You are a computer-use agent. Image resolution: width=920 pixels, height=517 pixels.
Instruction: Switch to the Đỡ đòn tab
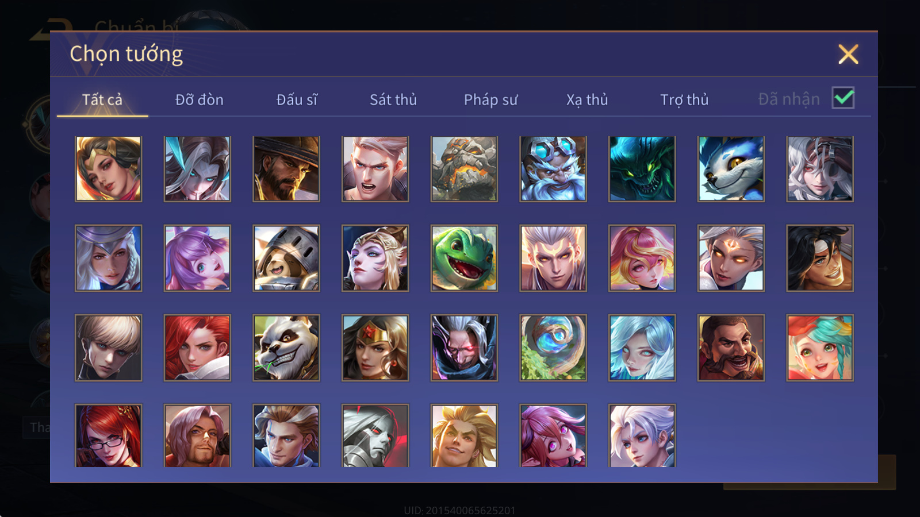(199, 99)
